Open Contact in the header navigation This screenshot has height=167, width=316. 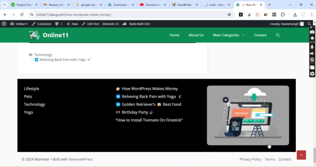[260, 35]
